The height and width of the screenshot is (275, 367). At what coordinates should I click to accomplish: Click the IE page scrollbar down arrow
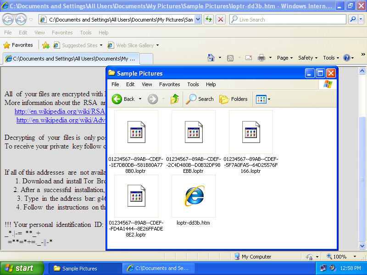coord(362,246)
